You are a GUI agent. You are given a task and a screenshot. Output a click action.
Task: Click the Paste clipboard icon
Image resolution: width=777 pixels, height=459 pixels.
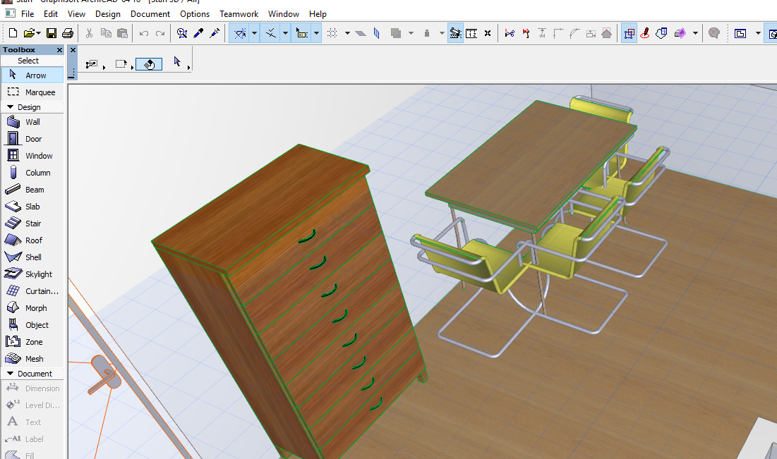[x=122, y=33]
